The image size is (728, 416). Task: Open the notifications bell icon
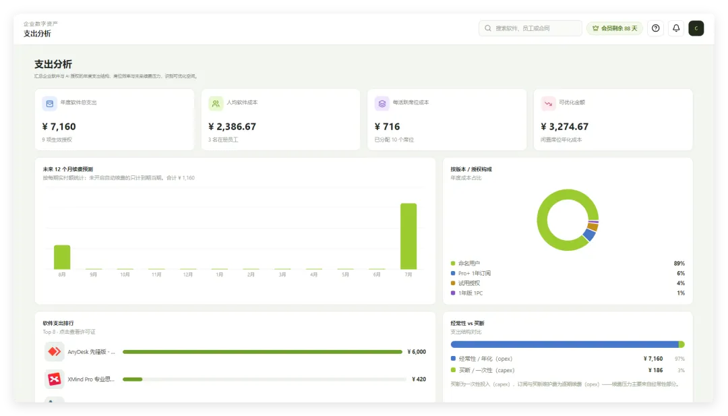pos(676,28)
